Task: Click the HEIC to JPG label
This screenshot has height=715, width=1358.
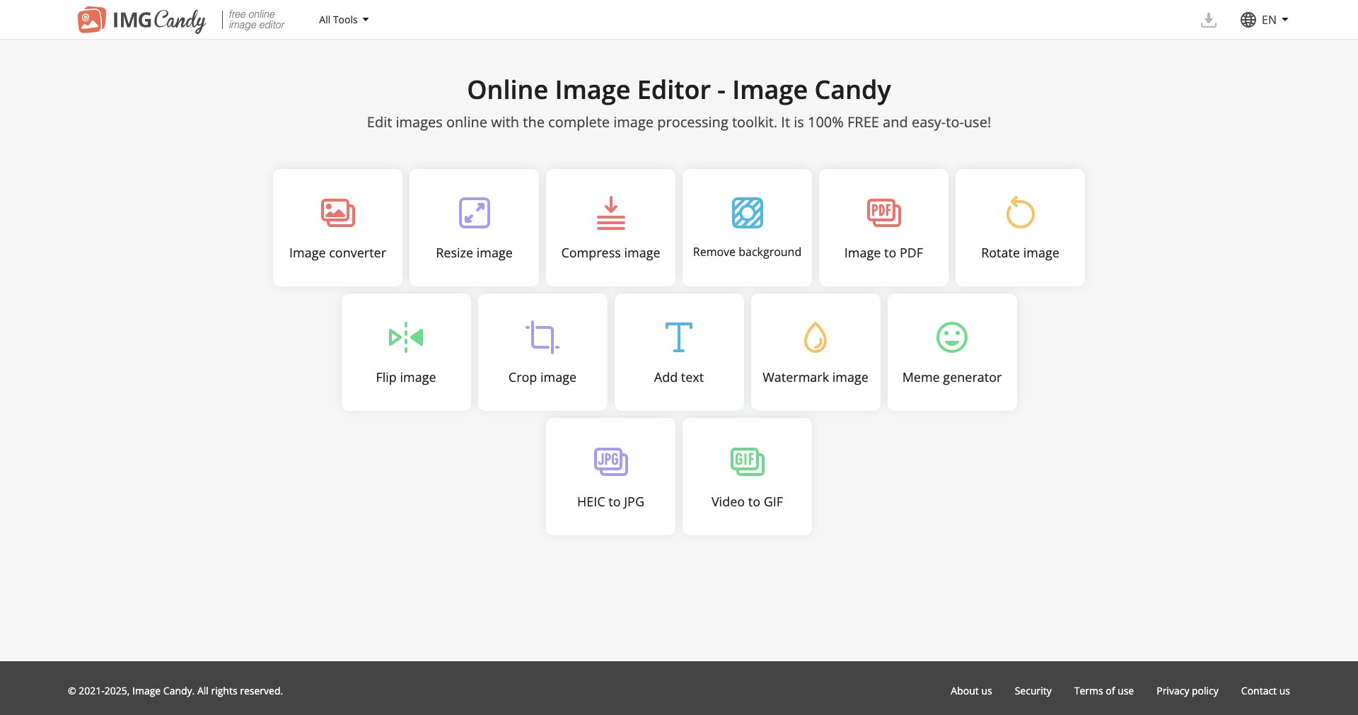Action: point(610,502)
